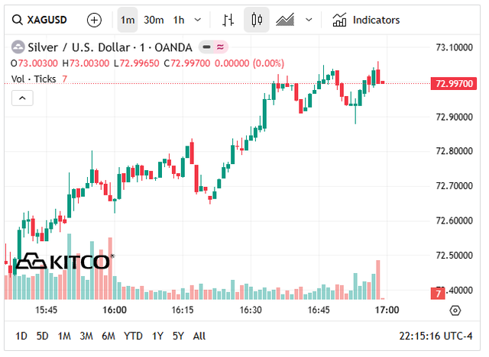Set date range to YTD
Image resolution: width=489 pixels, height=357 pixels.
coord(134,336)
